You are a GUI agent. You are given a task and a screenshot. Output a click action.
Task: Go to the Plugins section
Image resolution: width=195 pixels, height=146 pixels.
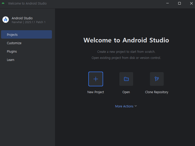point(26,51)
